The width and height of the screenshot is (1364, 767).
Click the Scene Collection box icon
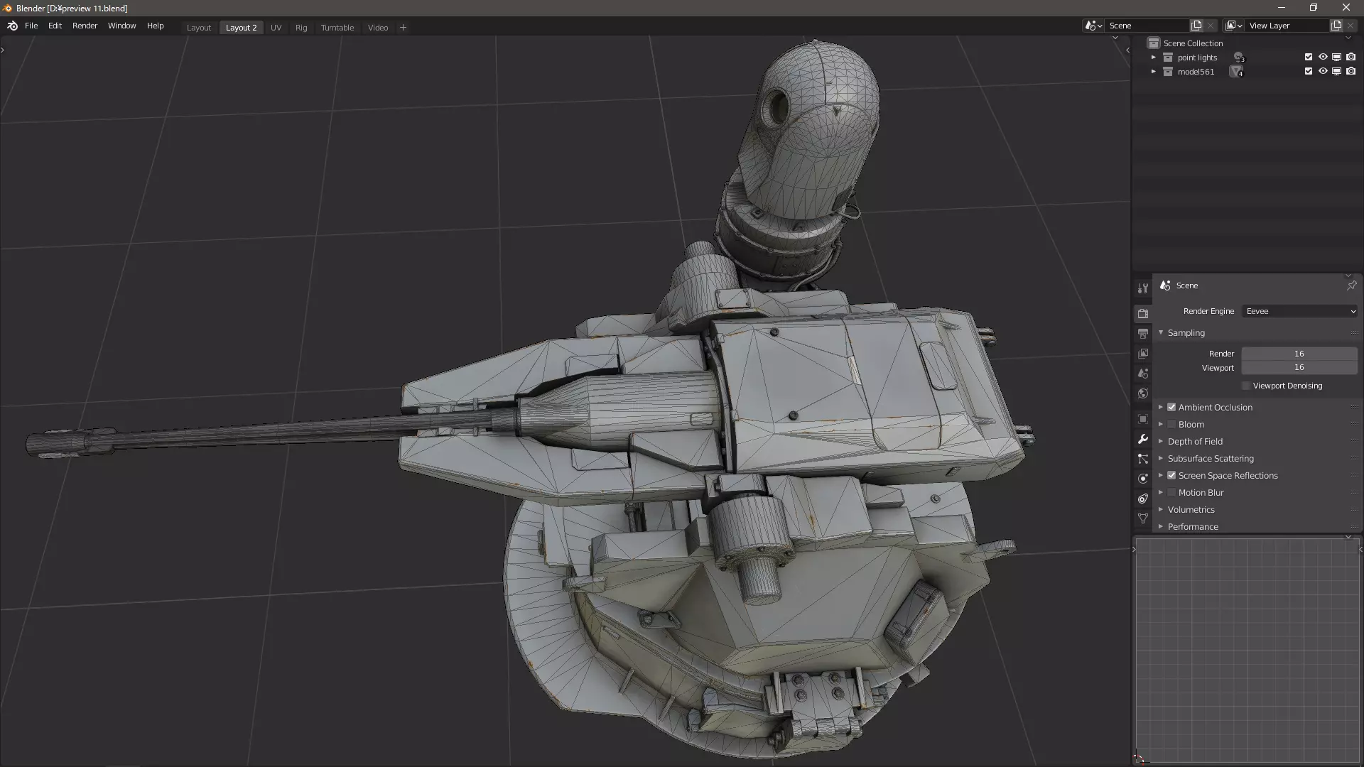pos(1154,43)
